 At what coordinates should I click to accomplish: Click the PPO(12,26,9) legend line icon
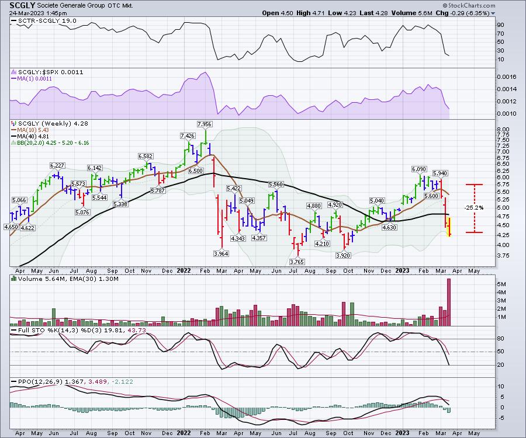[14, 381]
